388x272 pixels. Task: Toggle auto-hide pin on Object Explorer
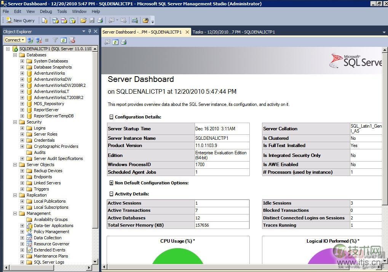click(x=89, y=32)
